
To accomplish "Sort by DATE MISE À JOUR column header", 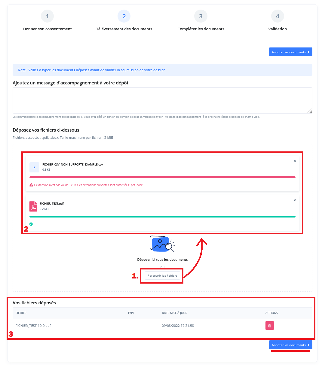I will coord(174,313).
